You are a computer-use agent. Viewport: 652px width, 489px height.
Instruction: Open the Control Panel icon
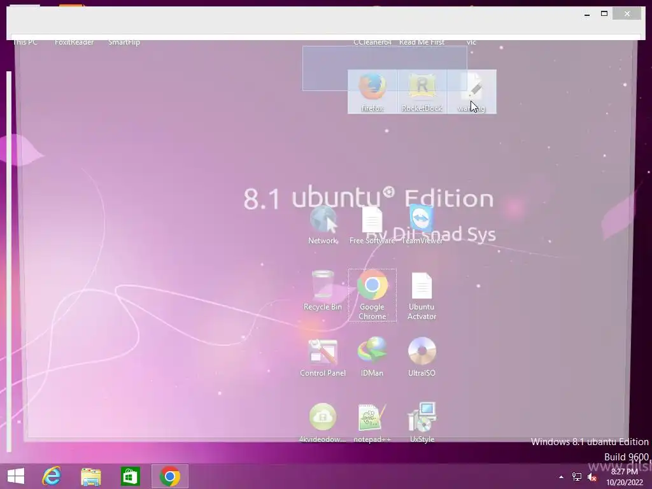[323, 357]
